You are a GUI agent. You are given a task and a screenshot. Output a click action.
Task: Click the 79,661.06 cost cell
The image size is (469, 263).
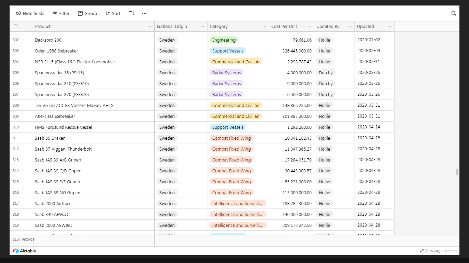point(291,40)
